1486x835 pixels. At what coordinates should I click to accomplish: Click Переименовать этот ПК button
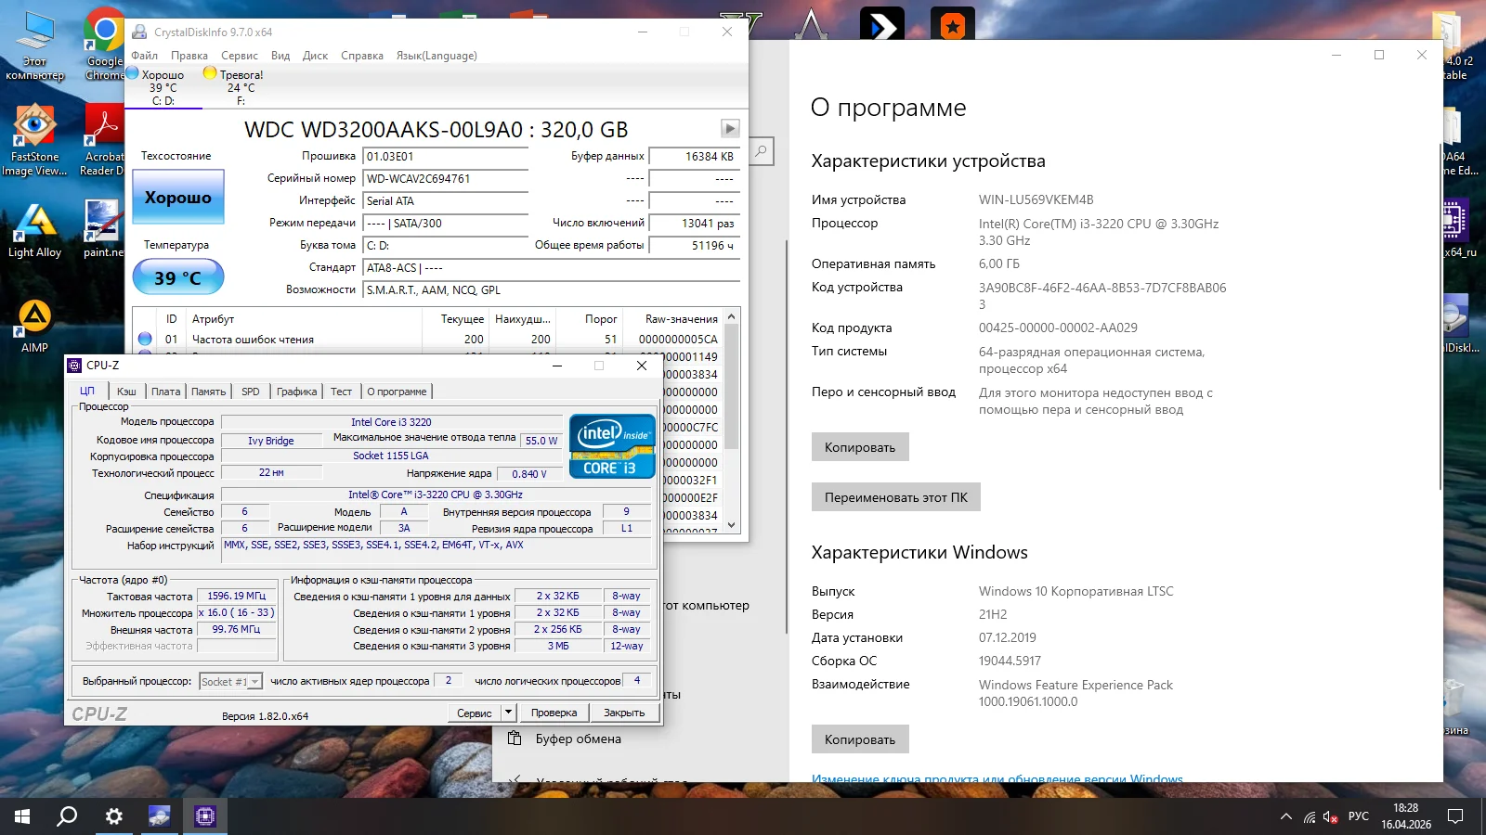tap(895, 497)
